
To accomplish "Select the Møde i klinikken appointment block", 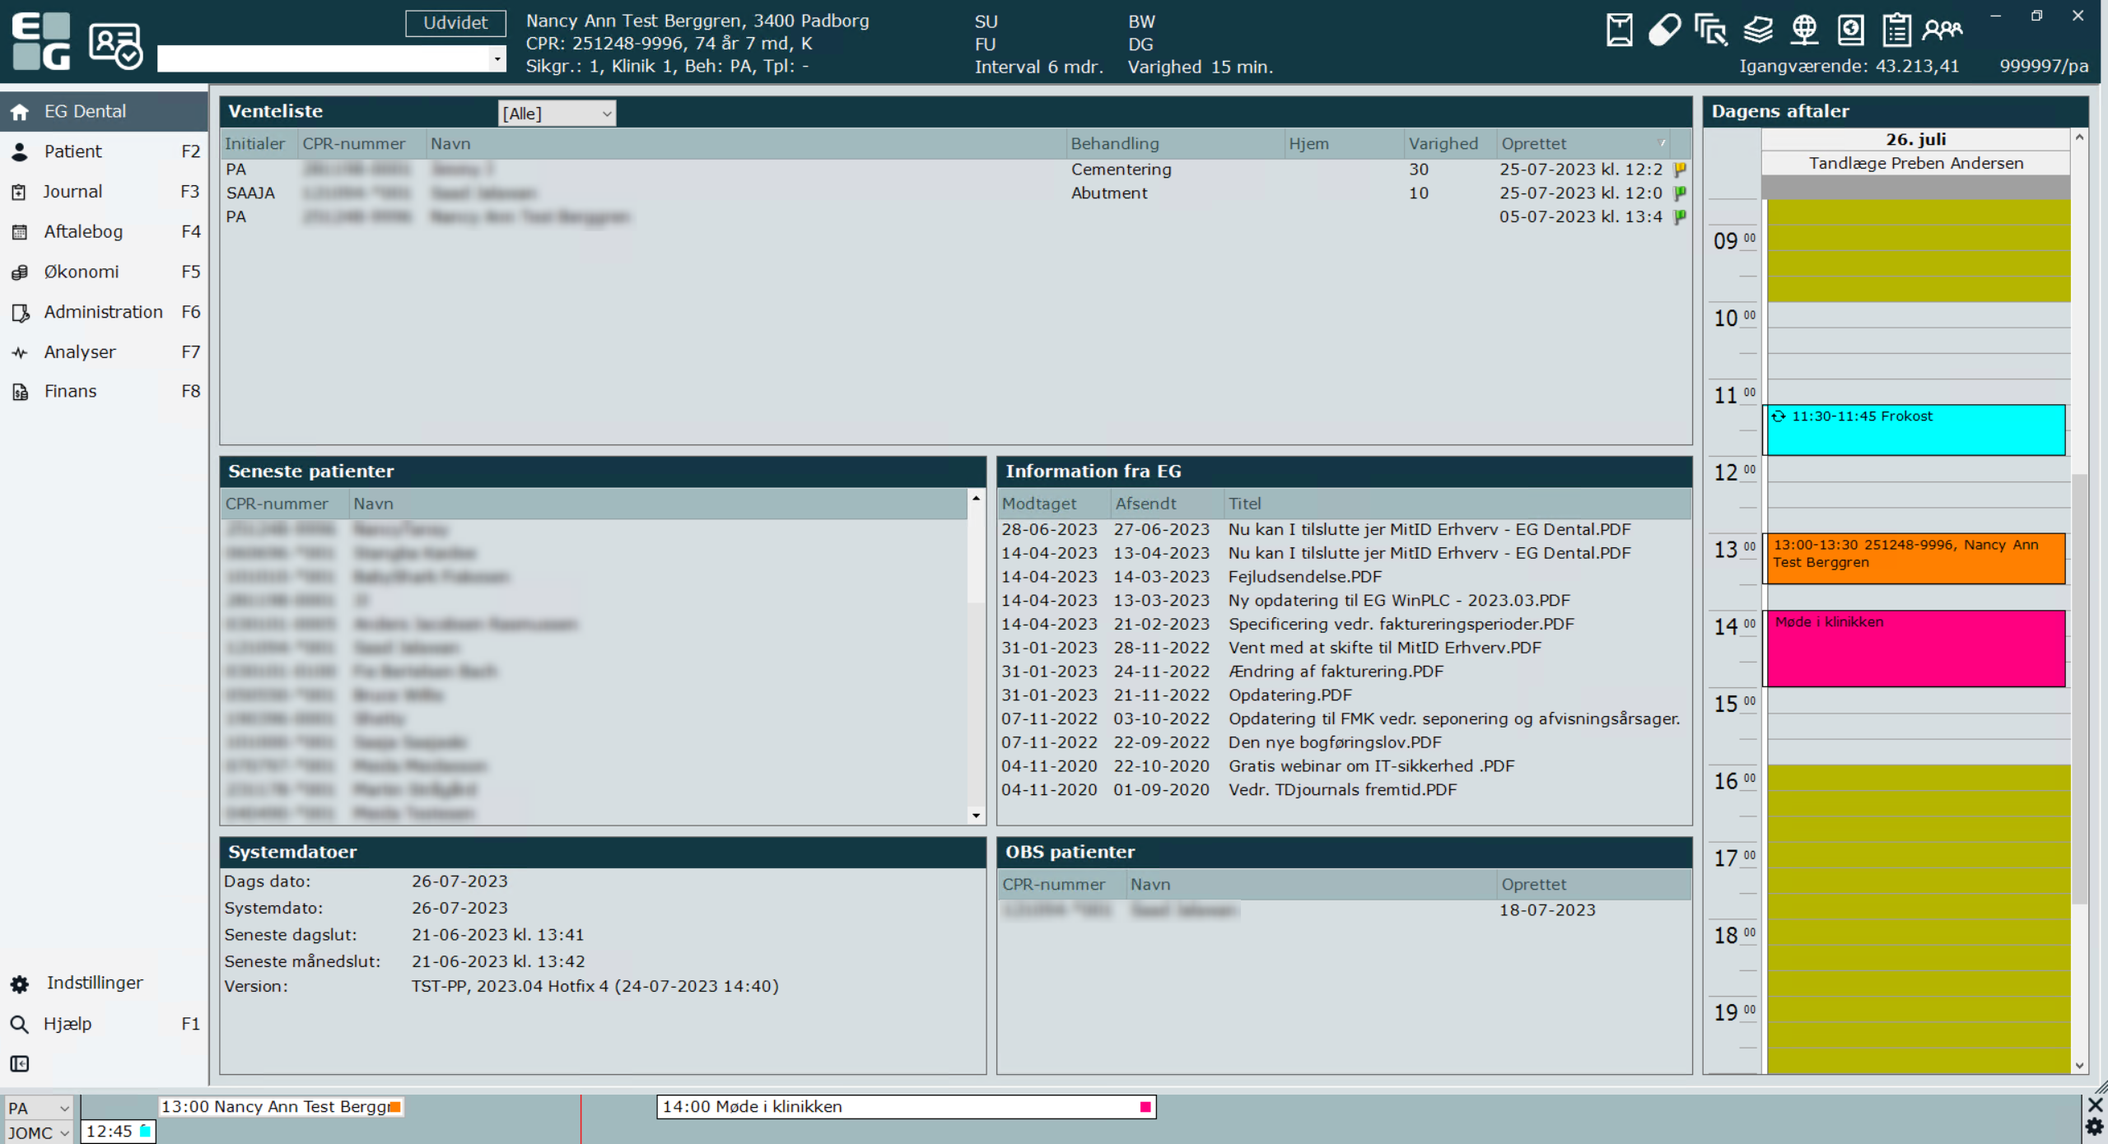I will pyautogui.click(x=1915, y=649).
